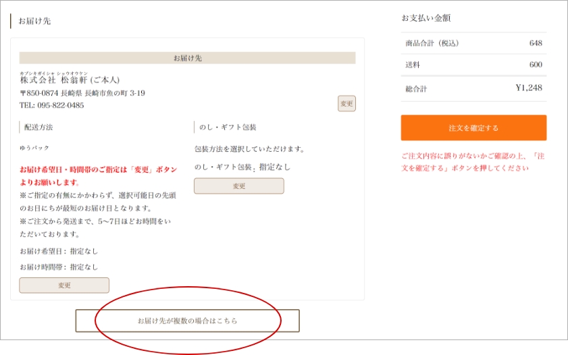
Task: Click the 総合計 ¥1,248 total row
Action: coord(473,88)
